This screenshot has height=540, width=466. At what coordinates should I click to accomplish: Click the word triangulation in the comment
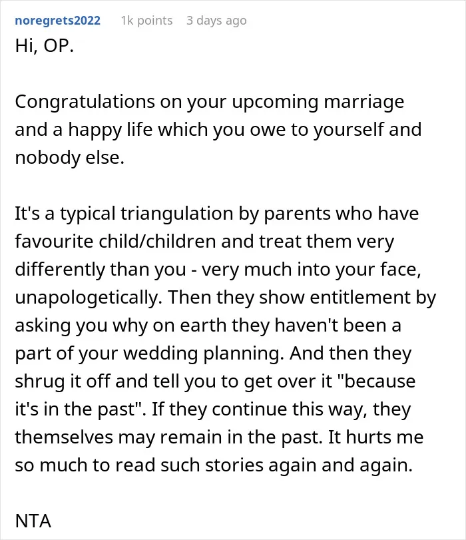tap(176, 214)
